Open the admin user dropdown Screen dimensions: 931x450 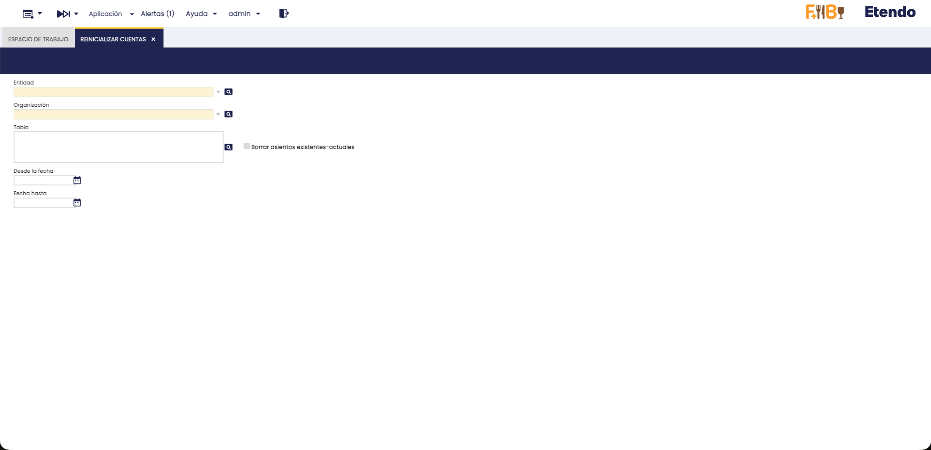click(x=244, y=14)
